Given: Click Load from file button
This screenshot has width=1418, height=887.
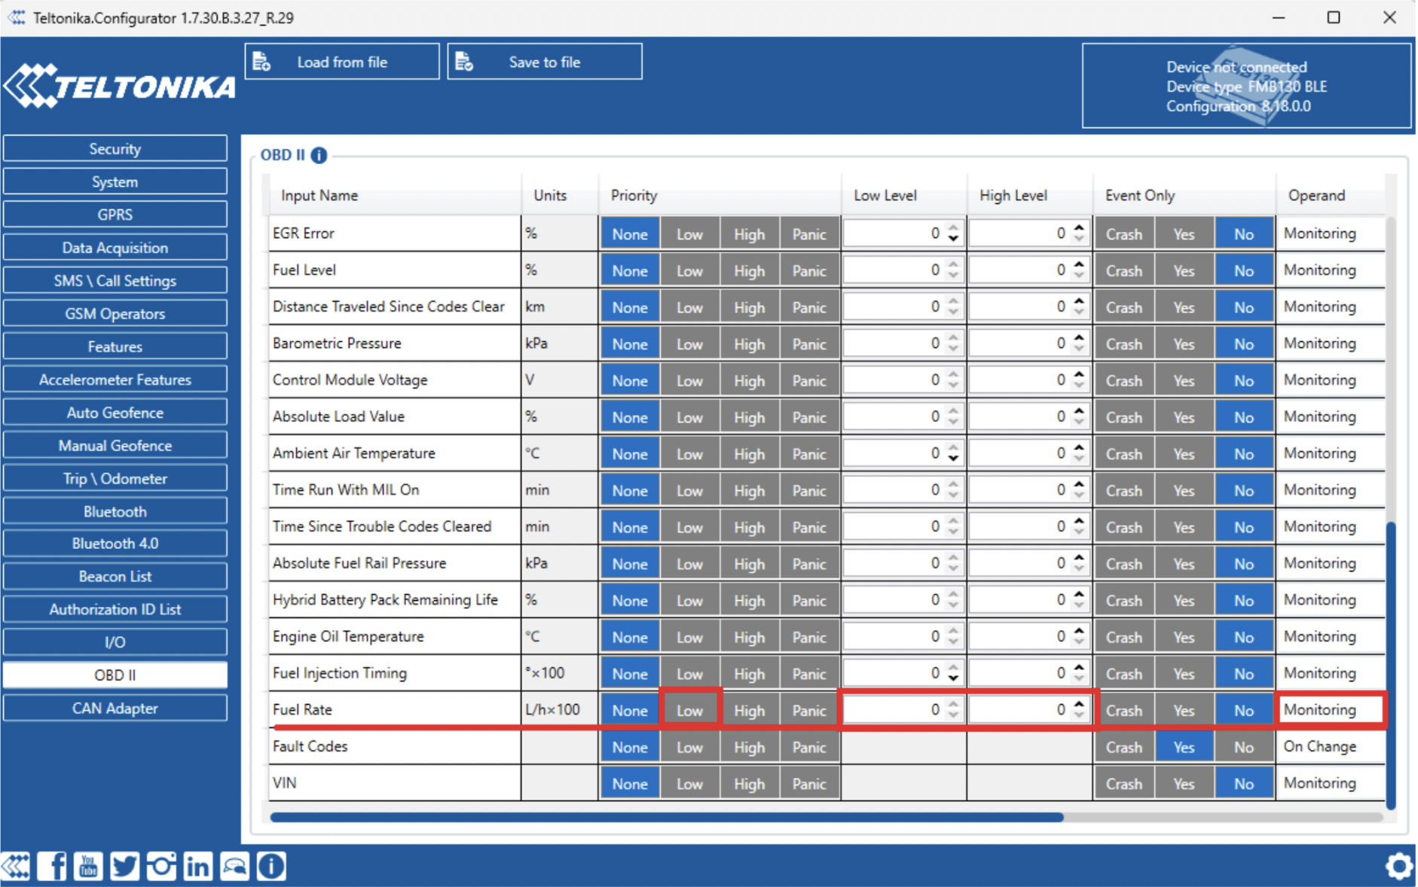Looking at the screenshot, I should [x=342, y=62].
